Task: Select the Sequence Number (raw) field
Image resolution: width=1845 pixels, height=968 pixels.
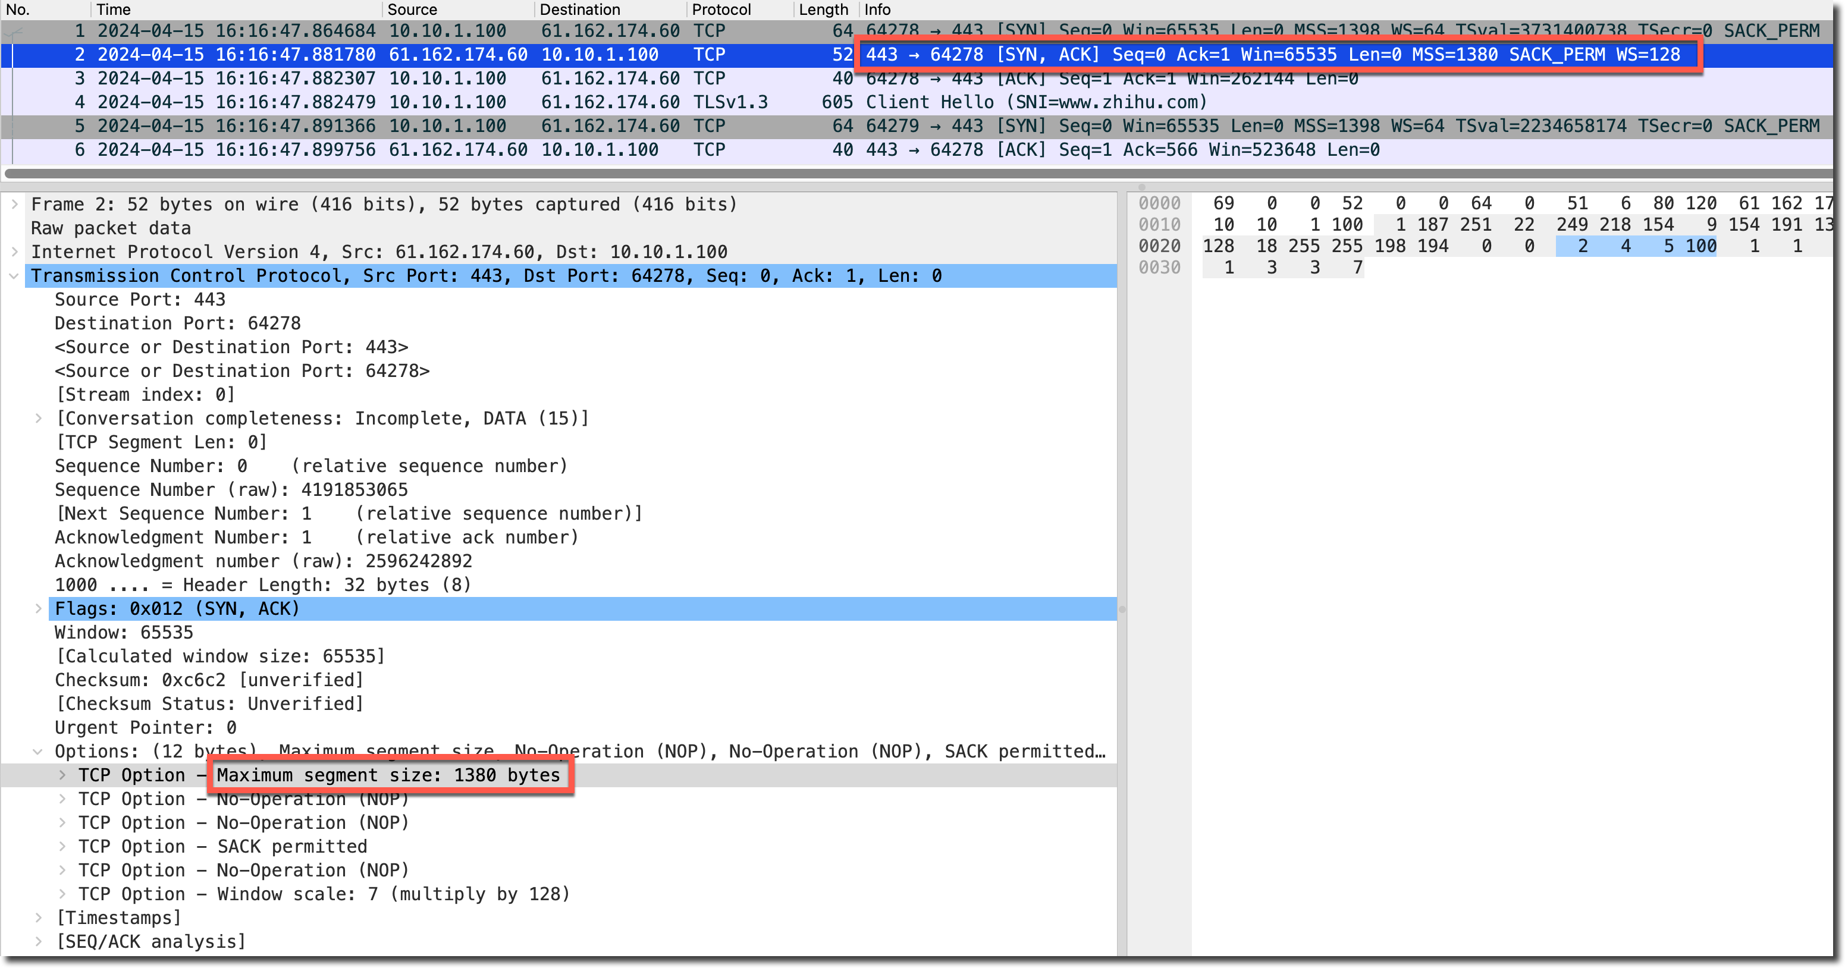Action: (x=231, y=491)
